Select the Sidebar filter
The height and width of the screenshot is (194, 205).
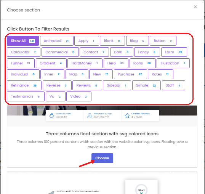pyautogui.click(x=117, y=85)
